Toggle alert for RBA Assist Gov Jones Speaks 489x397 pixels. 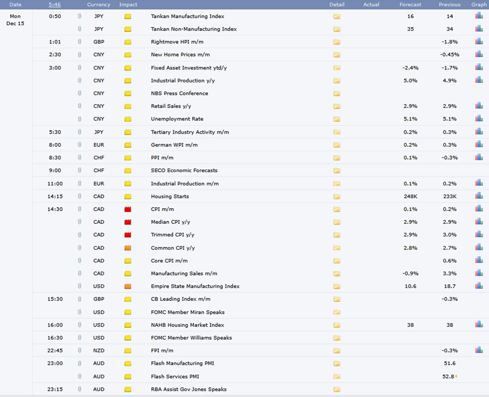click(x=79, y=389)
